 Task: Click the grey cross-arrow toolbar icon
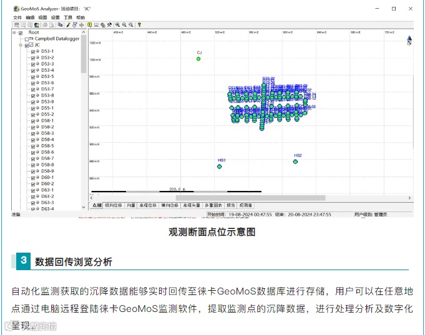tap(81, 25)
